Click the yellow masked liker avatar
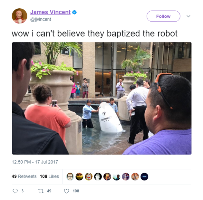Image resolution: width=203 pixels, height=200 pixels. (x=79, y=176)
